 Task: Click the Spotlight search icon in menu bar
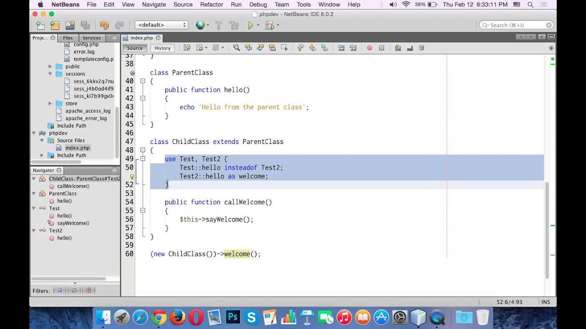coord(530,5)
